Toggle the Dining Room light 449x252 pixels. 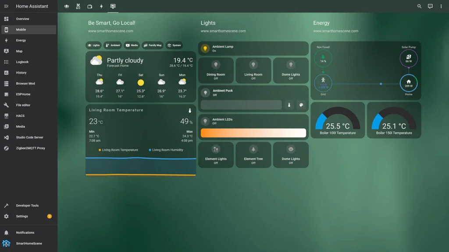[216, 70]
